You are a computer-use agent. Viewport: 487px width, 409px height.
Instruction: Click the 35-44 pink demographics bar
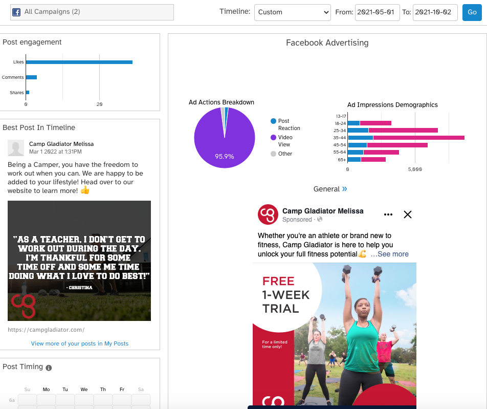pyautogui.click(x=419, y=138)
